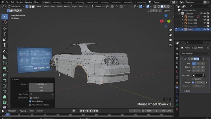Select the Annotate tool
Image resolution: width=211 pixels, height=119 pixels.
point(5,52)
